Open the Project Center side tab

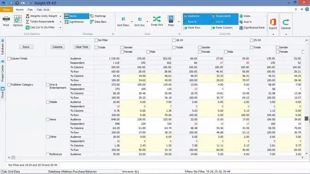tap(2, 71)
